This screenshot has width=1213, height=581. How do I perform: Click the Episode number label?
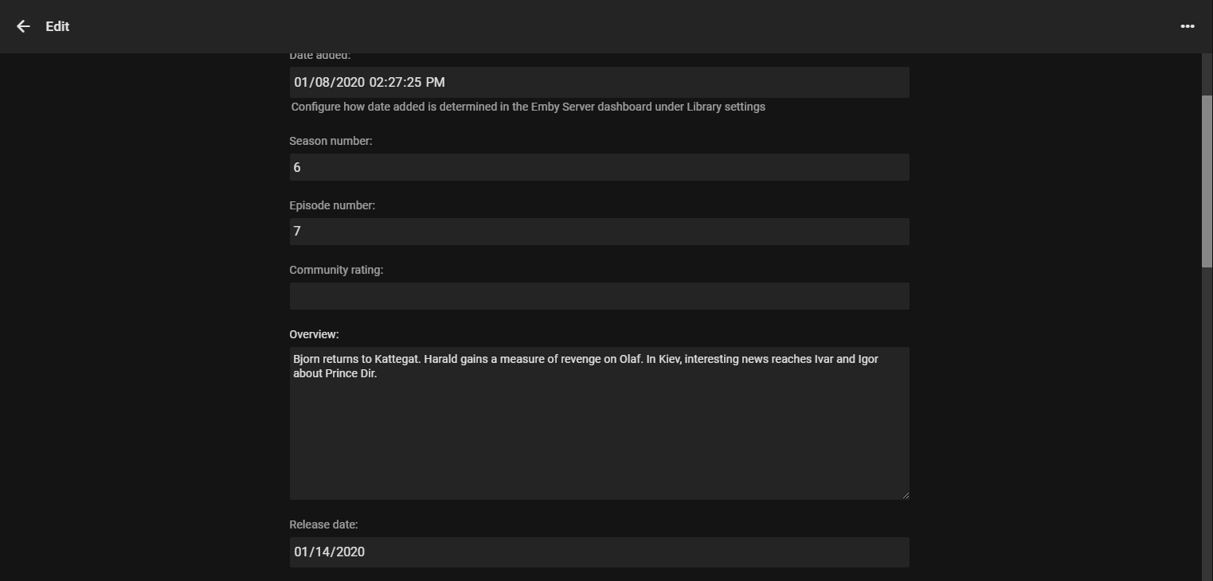(332, 205)
